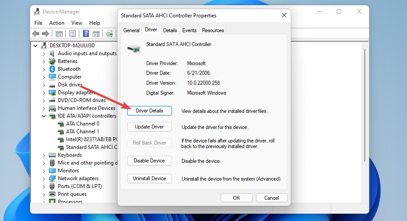This screenshot has height=221, width=407.
Task: Collapse the IDE ATA/ATAPI controllers node
Action: point(44,116)
